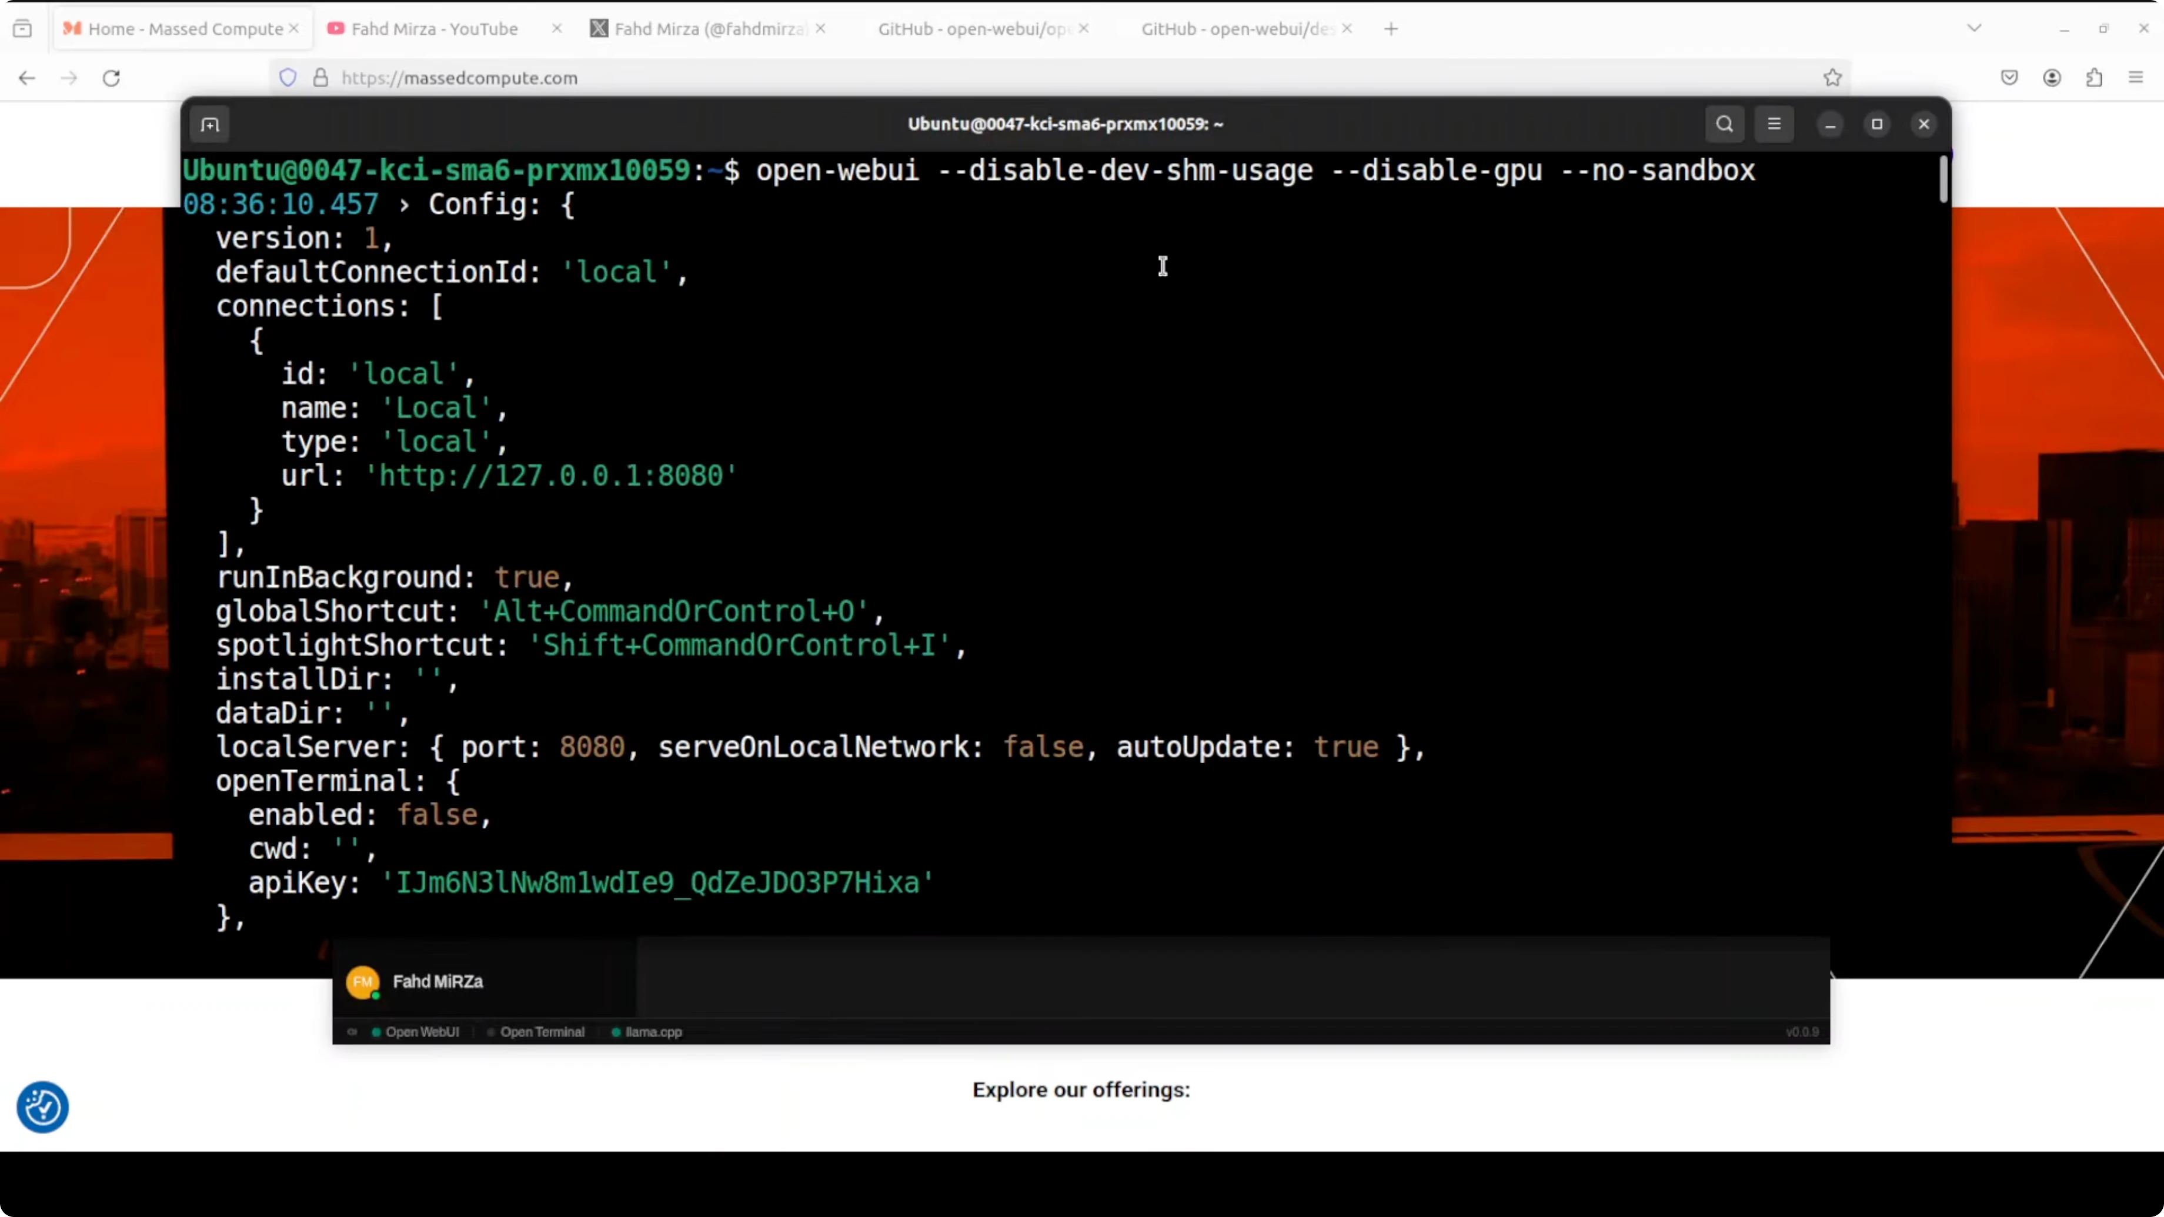Screen dimensions: 2164x1217
Task: Click the terminal search icon
Action: pos(1724,124)
